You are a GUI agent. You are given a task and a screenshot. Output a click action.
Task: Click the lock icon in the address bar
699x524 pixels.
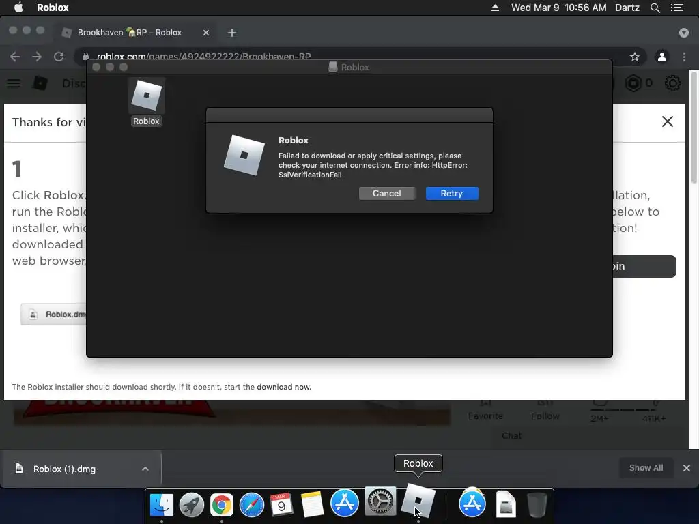(85, 57)
